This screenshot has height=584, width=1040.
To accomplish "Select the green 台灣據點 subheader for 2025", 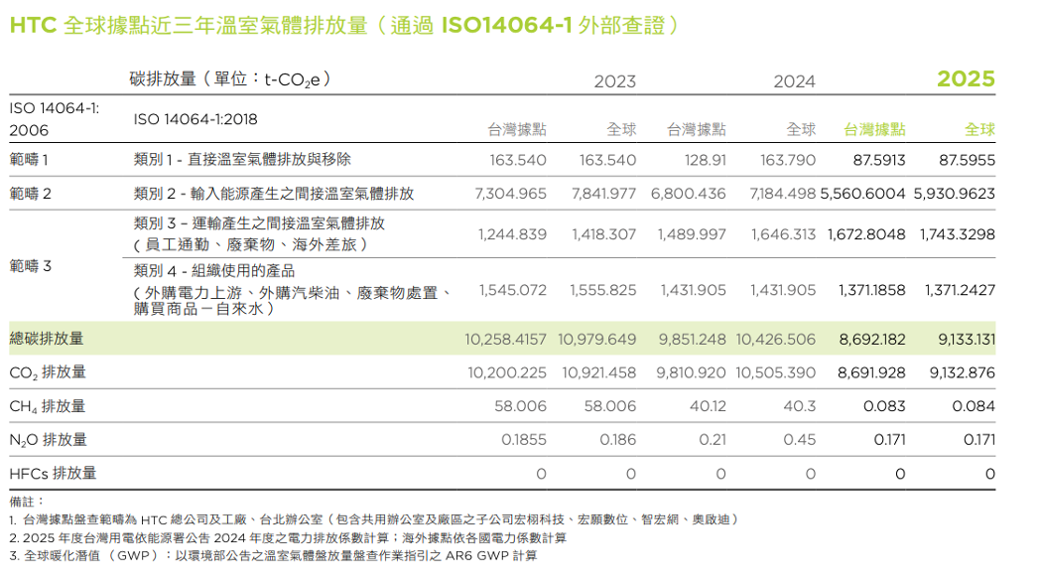I will click(x=874, y=129).
